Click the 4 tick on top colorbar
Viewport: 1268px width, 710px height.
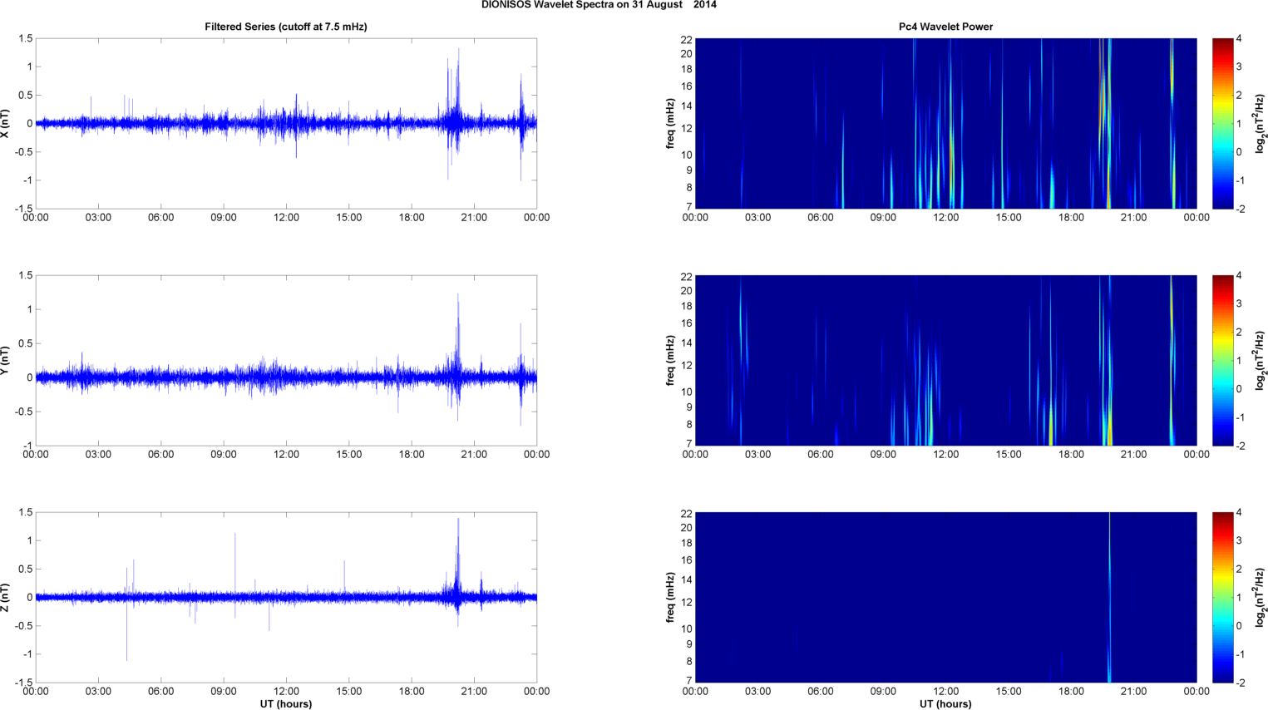click(x=1239, y=39)
